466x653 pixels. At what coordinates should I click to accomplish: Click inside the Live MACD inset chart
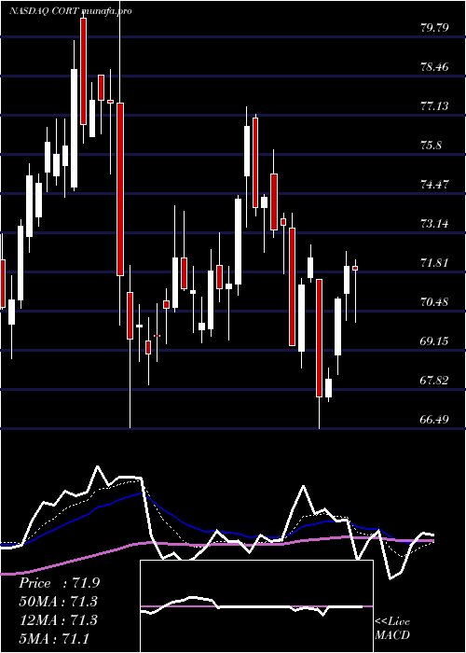tap(256, 606)
